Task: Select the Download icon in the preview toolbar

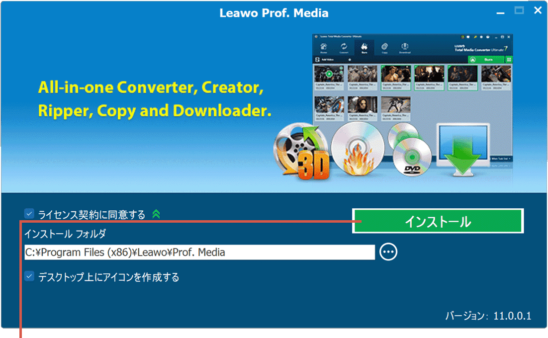Action: click(x=405, y=46)
